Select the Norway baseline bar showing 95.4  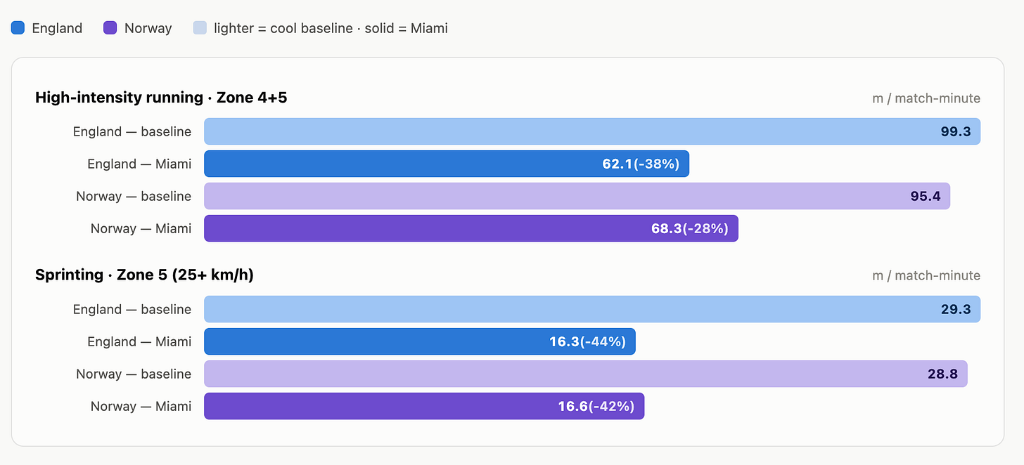click(x=577, y=196)
